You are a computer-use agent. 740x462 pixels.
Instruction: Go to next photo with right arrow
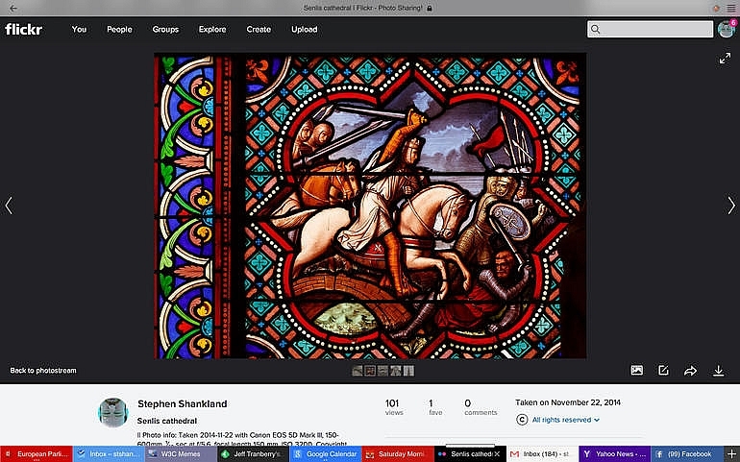(730, 205)
